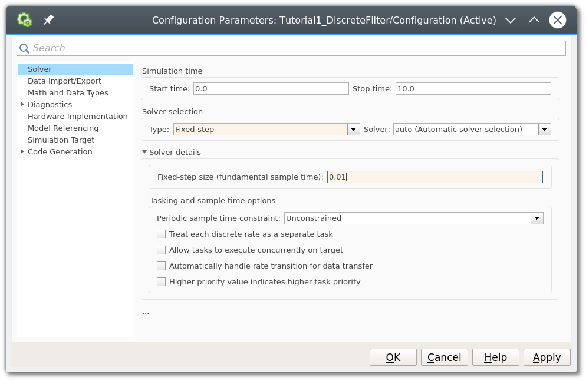This screenshot has width=586, height=381.
Task: Click inside the Stop time field
Action: (472, 88)
